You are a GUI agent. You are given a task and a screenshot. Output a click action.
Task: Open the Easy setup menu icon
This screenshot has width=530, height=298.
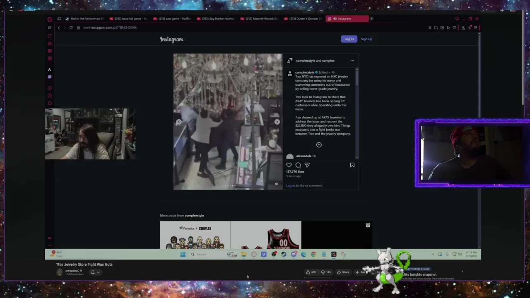tap(475, 28)
